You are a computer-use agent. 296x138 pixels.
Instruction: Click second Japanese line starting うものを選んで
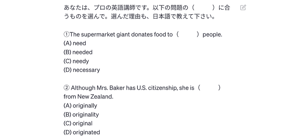point(140,17)
